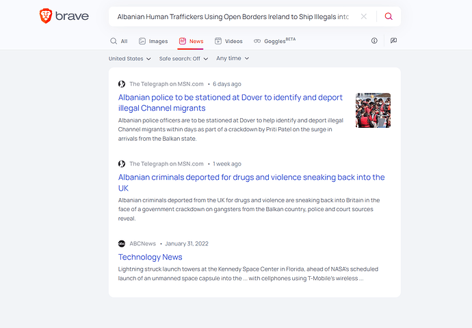
Task: Switch to the All results tab
Action: point(119,41)
